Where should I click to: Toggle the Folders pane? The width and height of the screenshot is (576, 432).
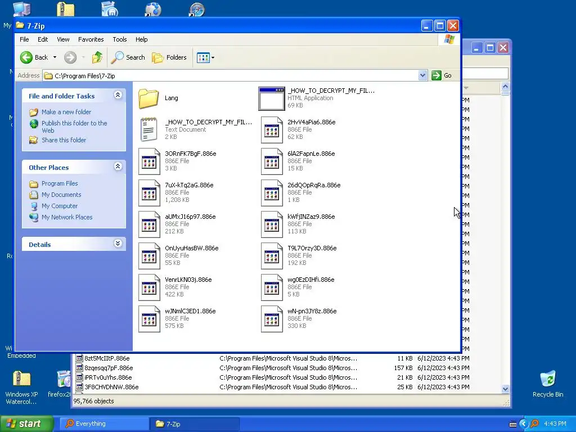pos(169,57)
